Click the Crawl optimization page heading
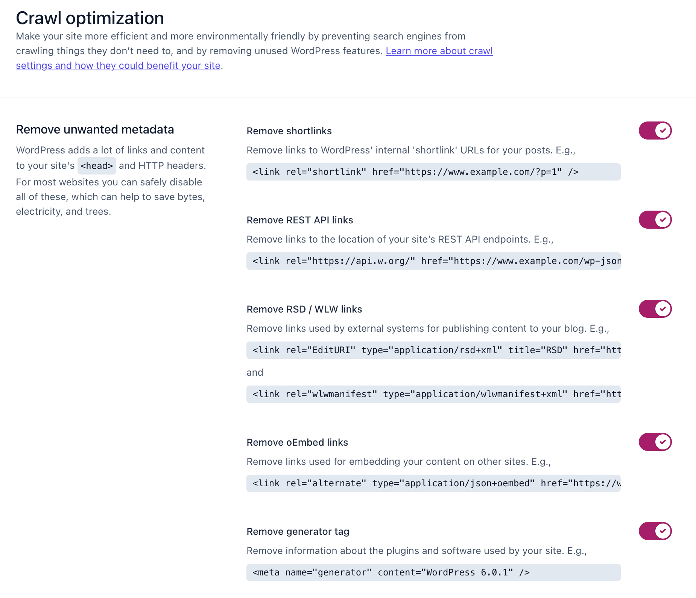Screen dimensions: 696x598 coord(90,17)
